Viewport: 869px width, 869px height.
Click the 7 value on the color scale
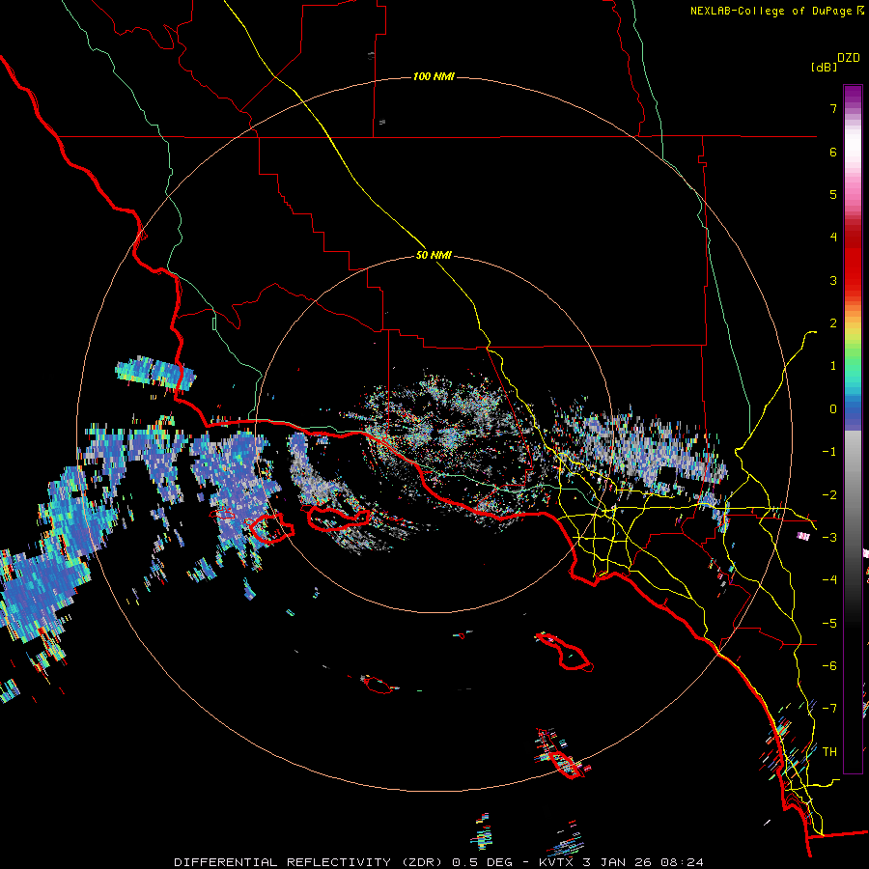[833, 108]
